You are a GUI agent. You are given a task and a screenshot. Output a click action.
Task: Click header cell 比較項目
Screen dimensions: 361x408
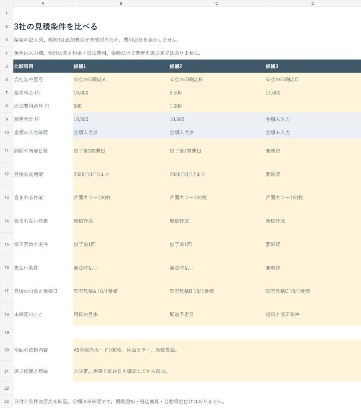coord(43,66)
